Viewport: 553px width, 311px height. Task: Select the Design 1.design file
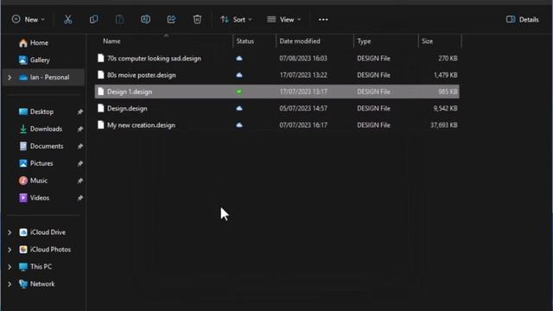pos(276,92)
